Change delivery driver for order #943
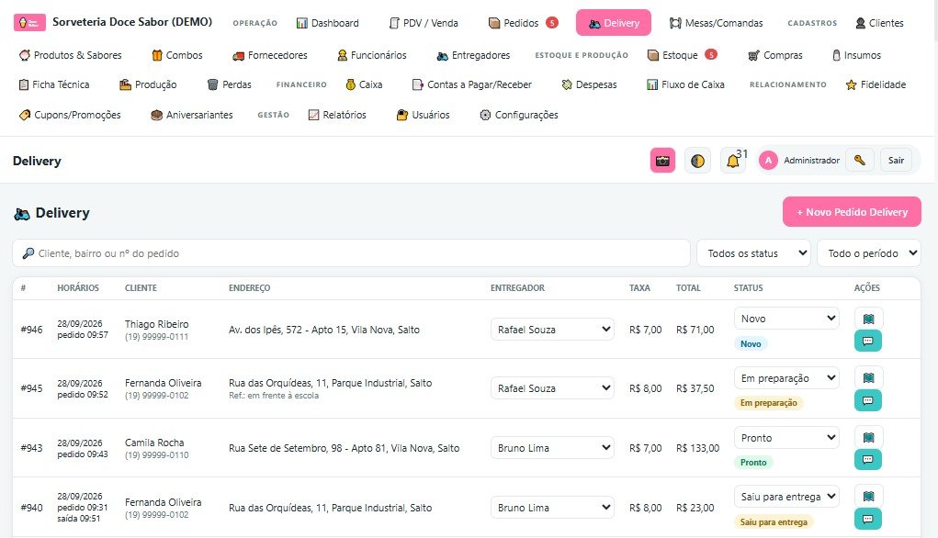The height and width of the screenshot is (538, 938). click(552, 448)
